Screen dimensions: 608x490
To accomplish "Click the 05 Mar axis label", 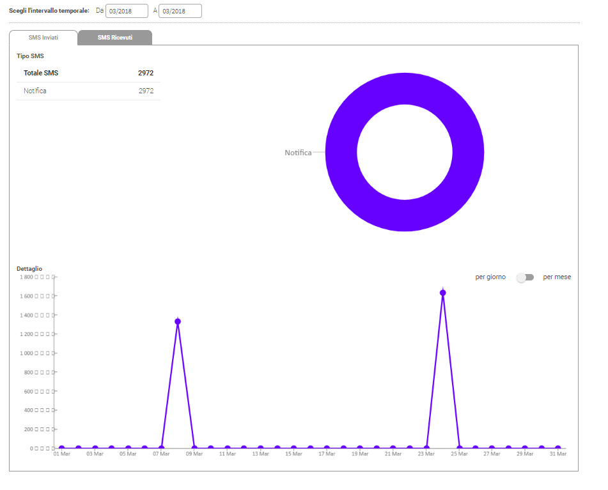I will coord(128,454).
